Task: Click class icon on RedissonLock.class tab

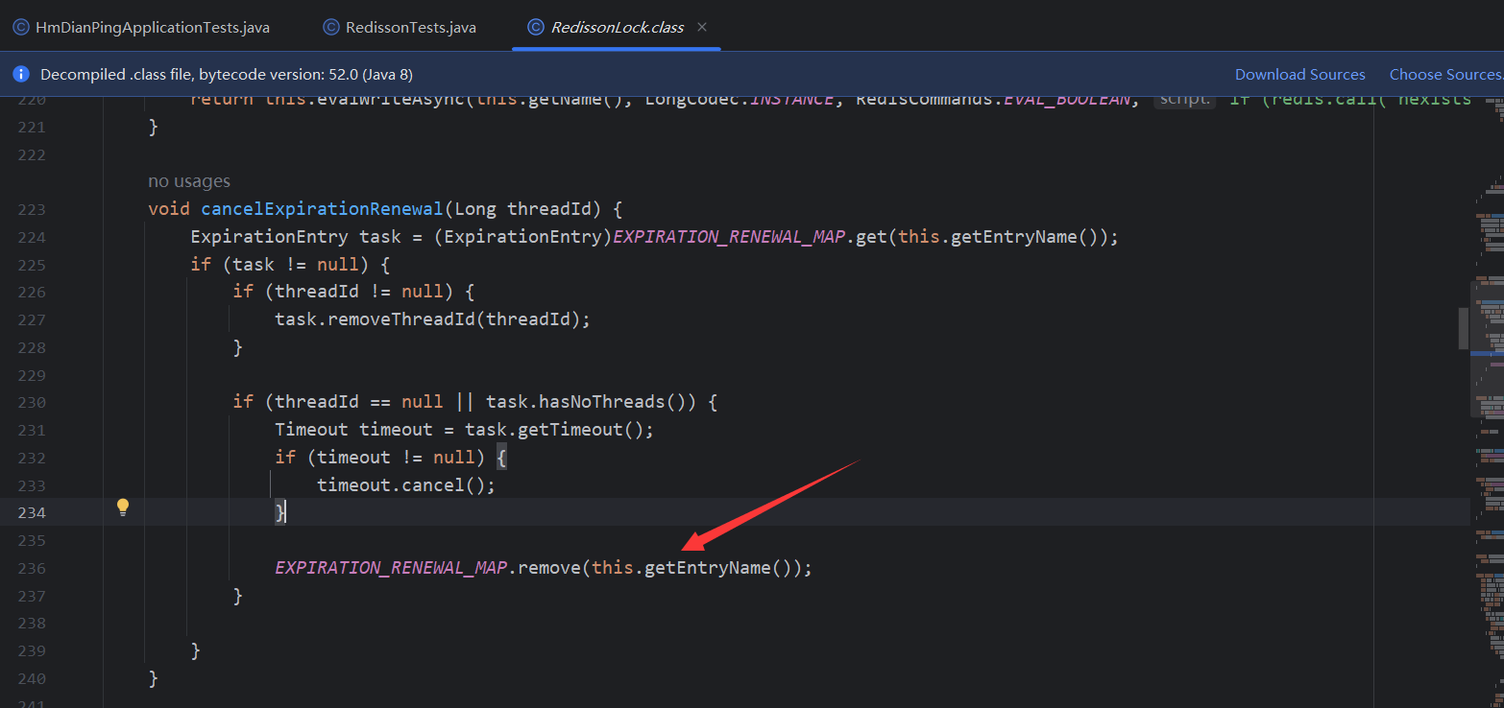Action: pyautogui.click(x=536, y=27)
